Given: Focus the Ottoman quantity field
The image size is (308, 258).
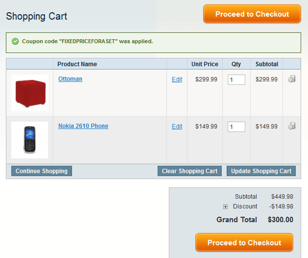Looking at the screenshot, I should 236,79.
